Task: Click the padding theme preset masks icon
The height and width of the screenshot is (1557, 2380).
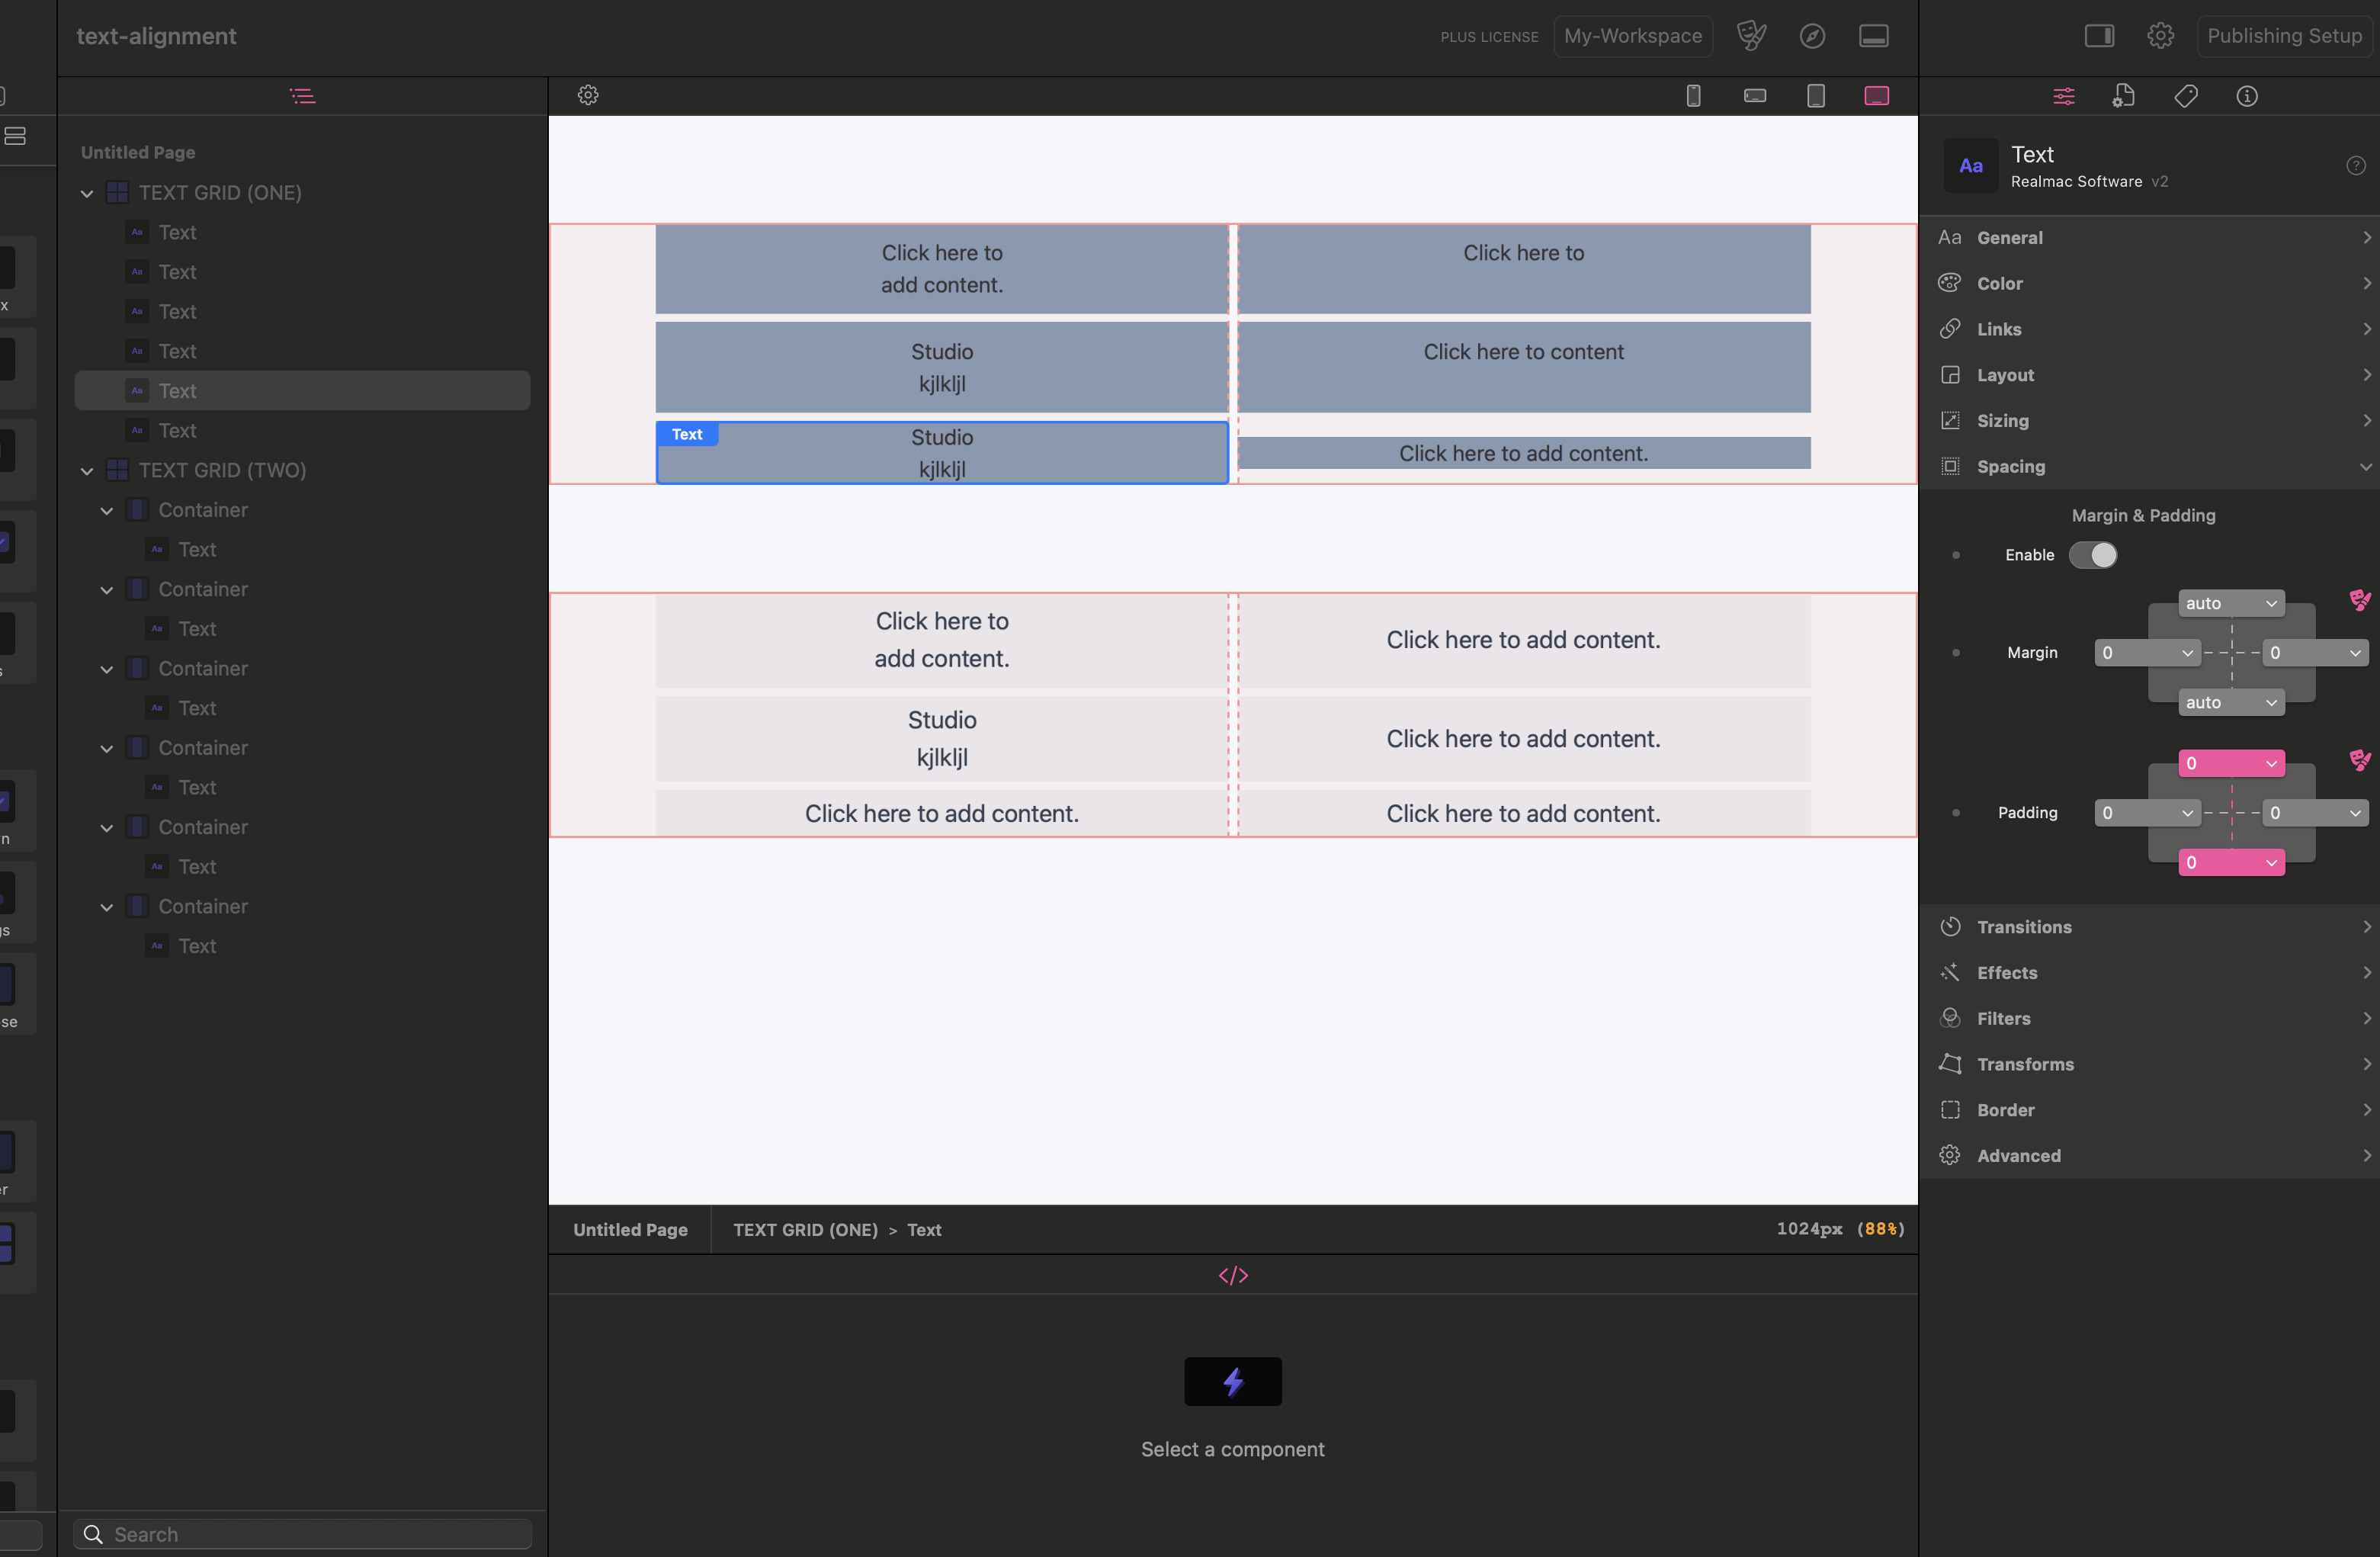Action: point(2360,759)
